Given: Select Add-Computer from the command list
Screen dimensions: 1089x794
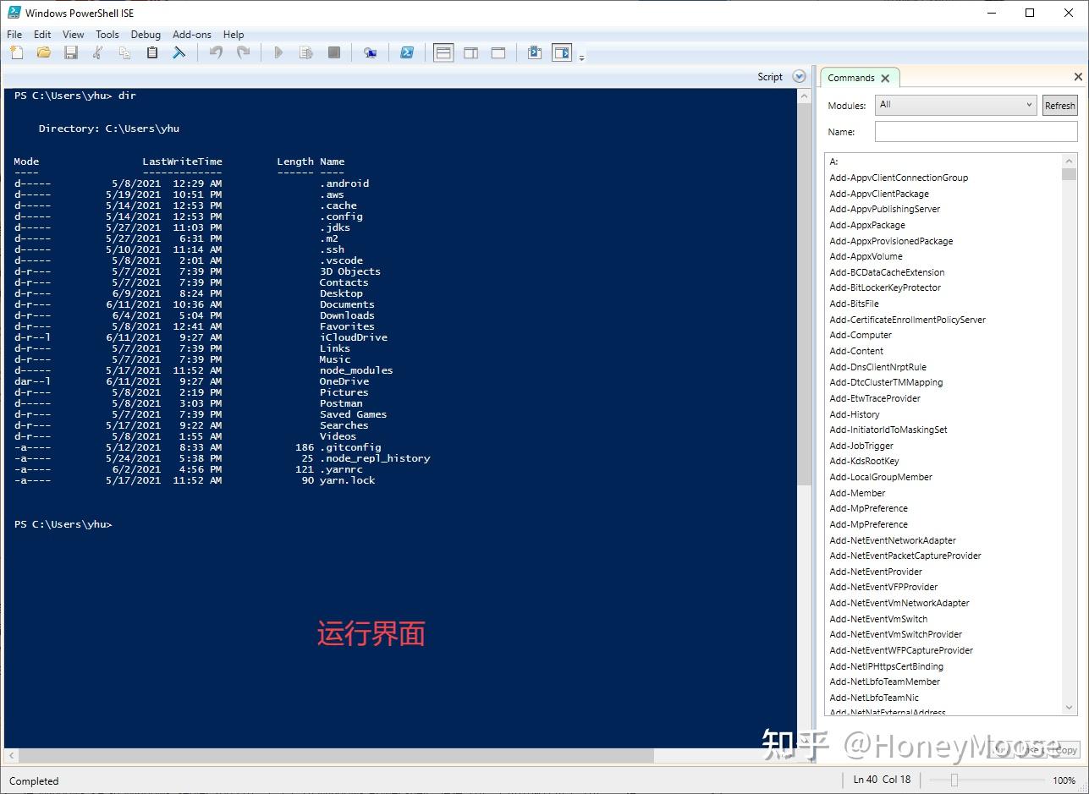Looking at the screenshot, I should pos(861,335).
